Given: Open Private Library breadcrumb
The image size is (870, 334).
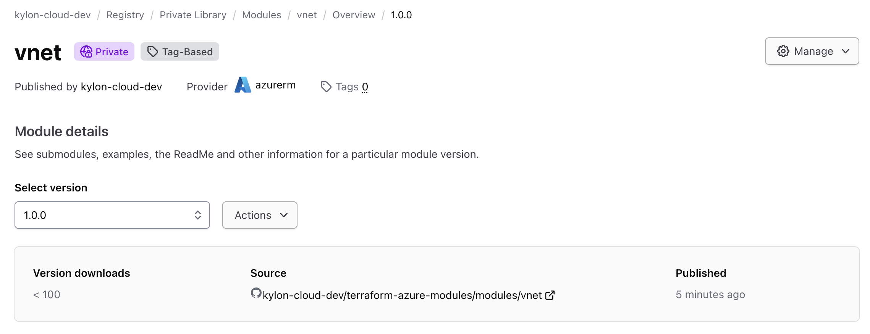Looking at the screenshot, I should pyautogui.click(x=193, y=15).
